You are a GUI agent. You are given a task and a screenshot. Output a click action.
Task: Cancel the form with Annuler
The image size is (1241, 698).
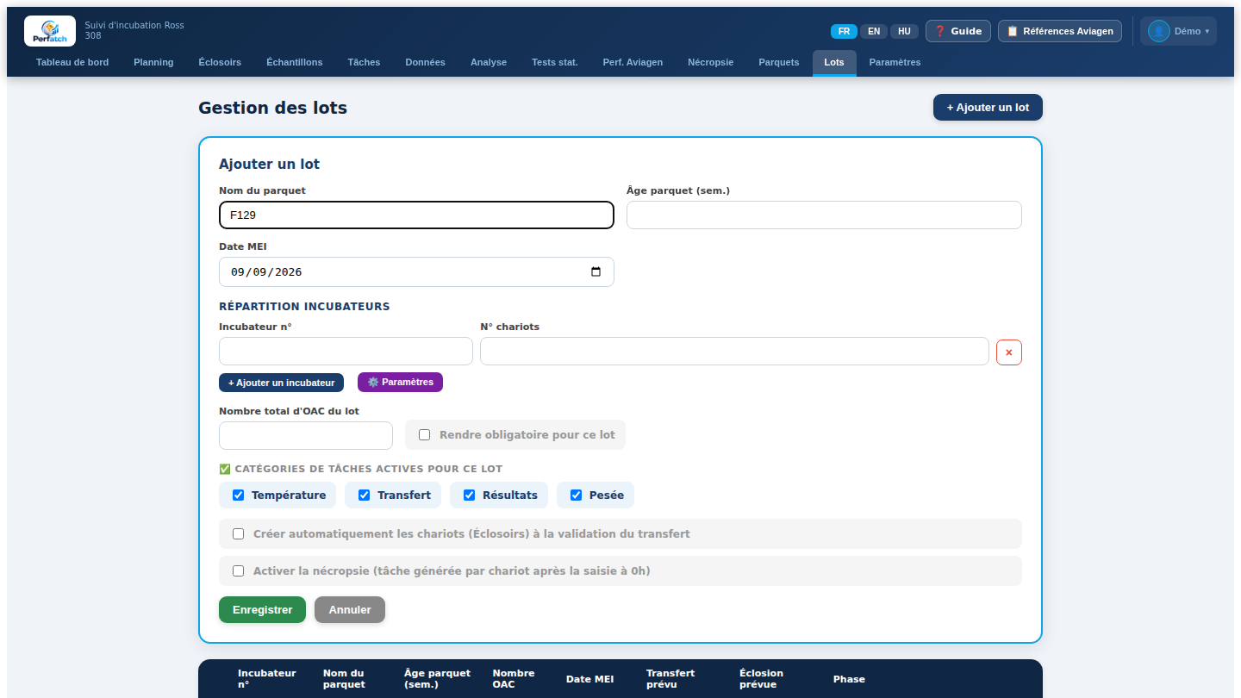[350, 609]
